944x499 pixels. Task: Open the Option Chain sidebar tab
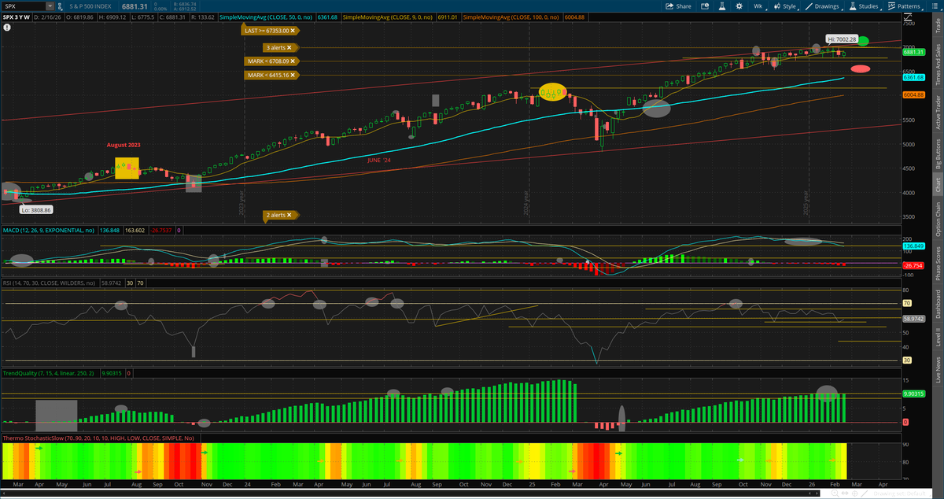(938, 220)
